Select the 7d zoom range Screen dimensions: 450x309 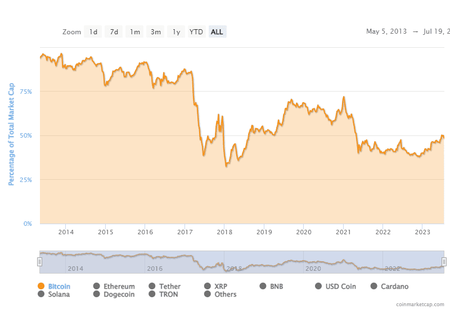(114, 32)
